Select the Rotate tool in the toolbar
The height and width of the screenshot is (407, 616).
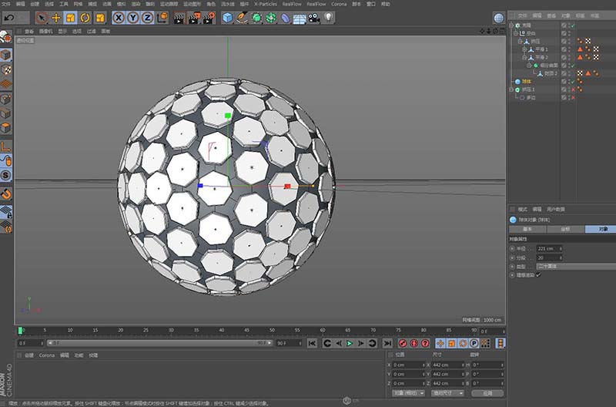point(85,17)
